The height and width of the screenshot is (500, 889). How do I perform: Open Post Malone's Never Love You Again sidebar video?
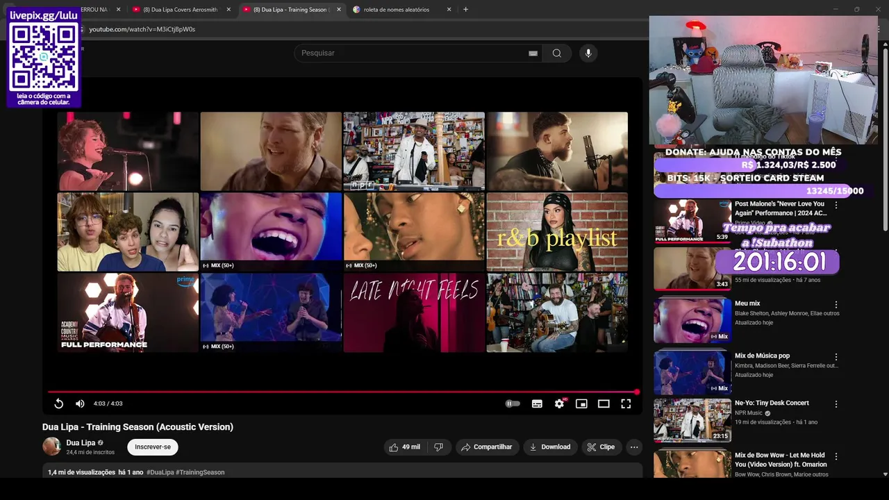[x=692, y=221]
